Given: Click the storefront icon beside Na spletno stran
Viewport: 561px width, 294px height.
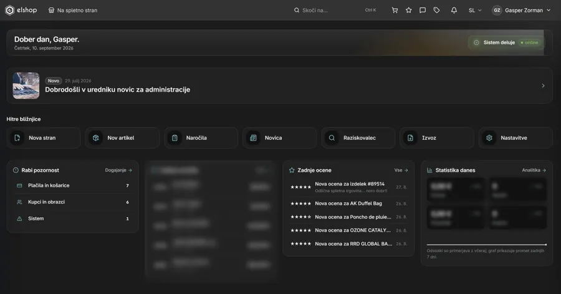Looking at the screenshot, I should 51,11.
